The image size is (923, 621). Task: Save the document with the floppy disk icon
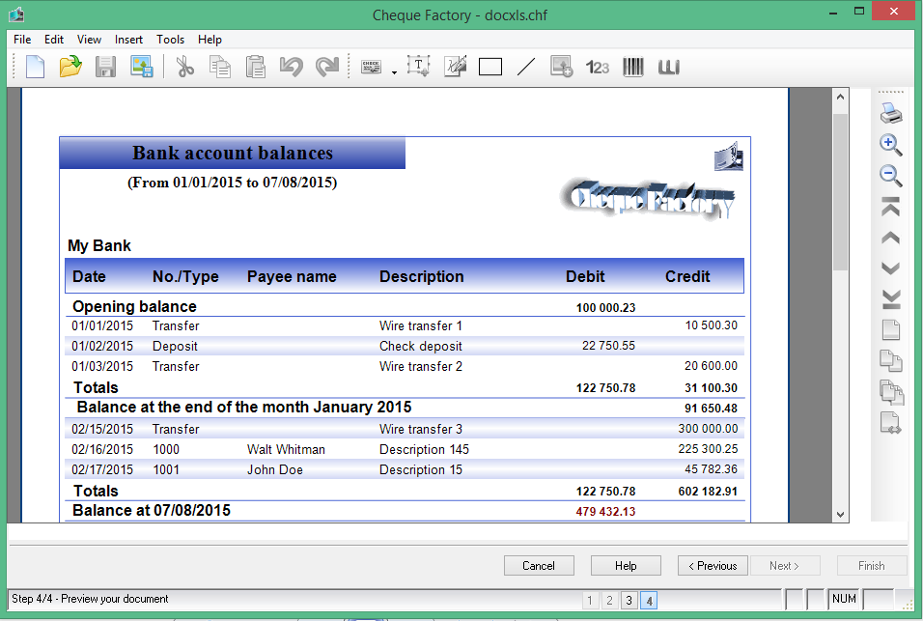pos(105,67)
